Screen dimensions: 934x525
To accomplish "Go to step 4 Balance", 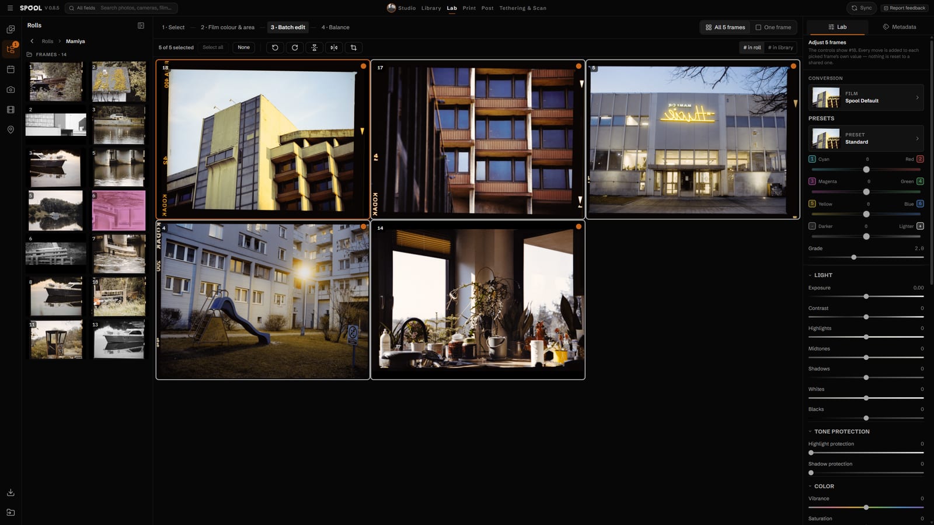I will (336, 27).
